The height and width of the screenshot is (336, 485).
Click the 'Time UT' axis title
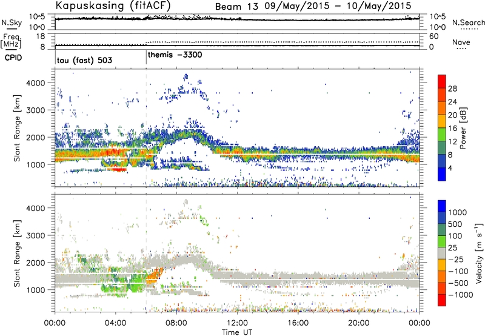237,332
